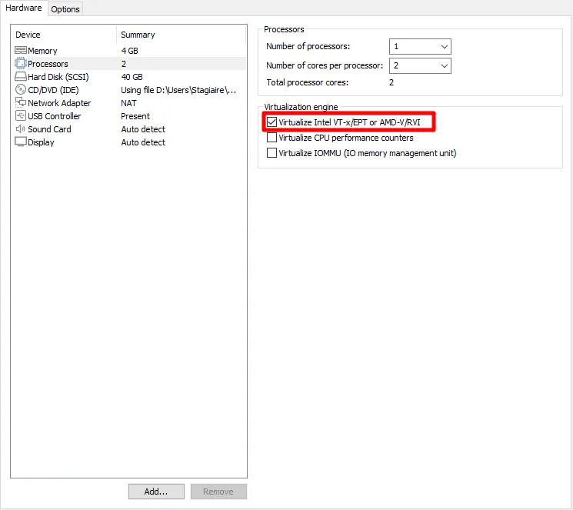This screenshot has height=510, width=573.
Task: Select the Hard Disk (SCSI) label
Action: (x=58, y=77)
